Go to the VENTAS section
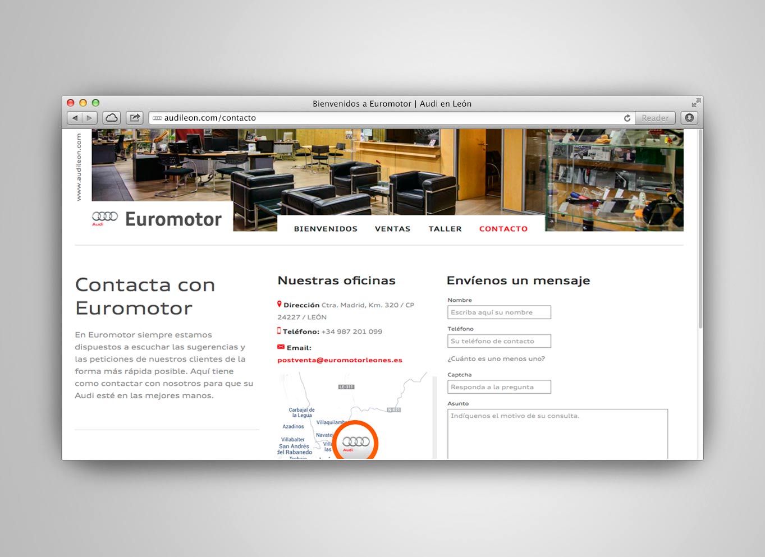This screenshot has height=557, width=765. (x=392, y=229)
